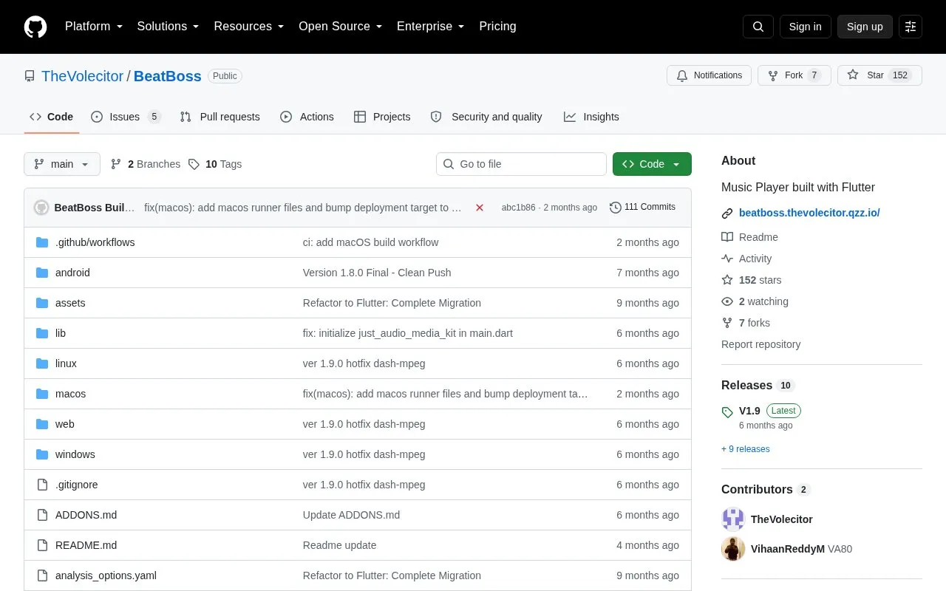The width and height of the screenshot is (946, 591).
Task: Open the search magnifier button
Action: coord(758,27)
